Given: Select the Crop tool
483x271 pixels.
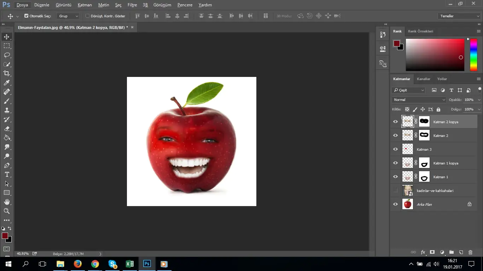Looking at the screenshot, I should tap(7, 73).
